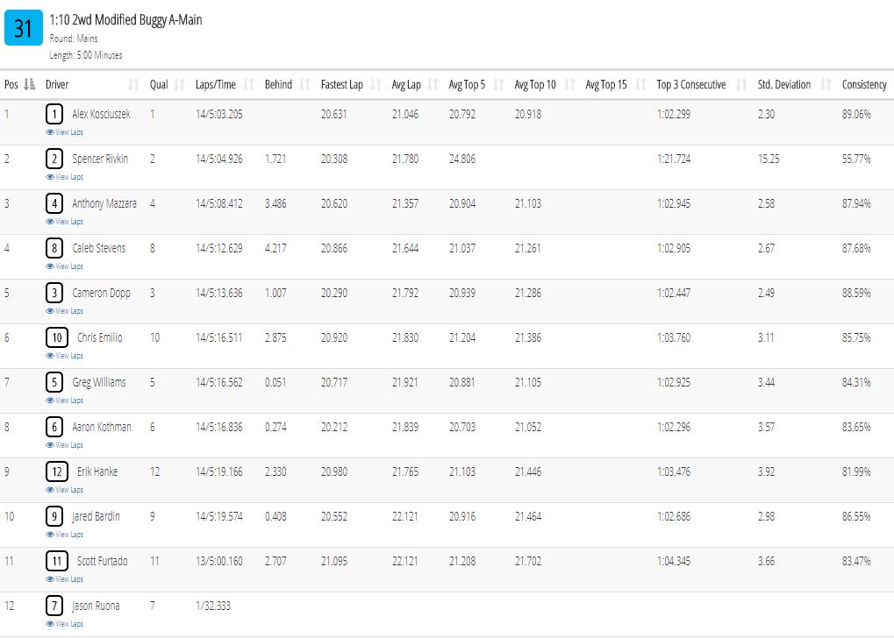This screenshot has width=894, height=638.
Task: Click the Consistency column header
Action: pos(864,84)
